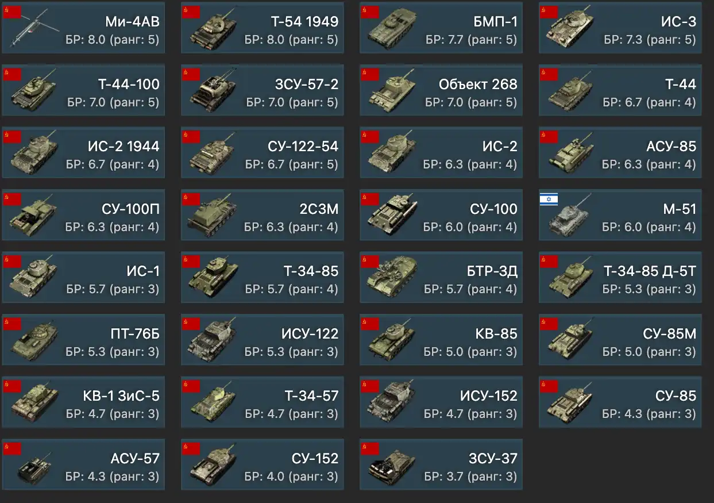Viewport: 714px width, 503px height.
Task: Open the АСУ-85 card
Action: pyautogui.click(x=620, y=153)
